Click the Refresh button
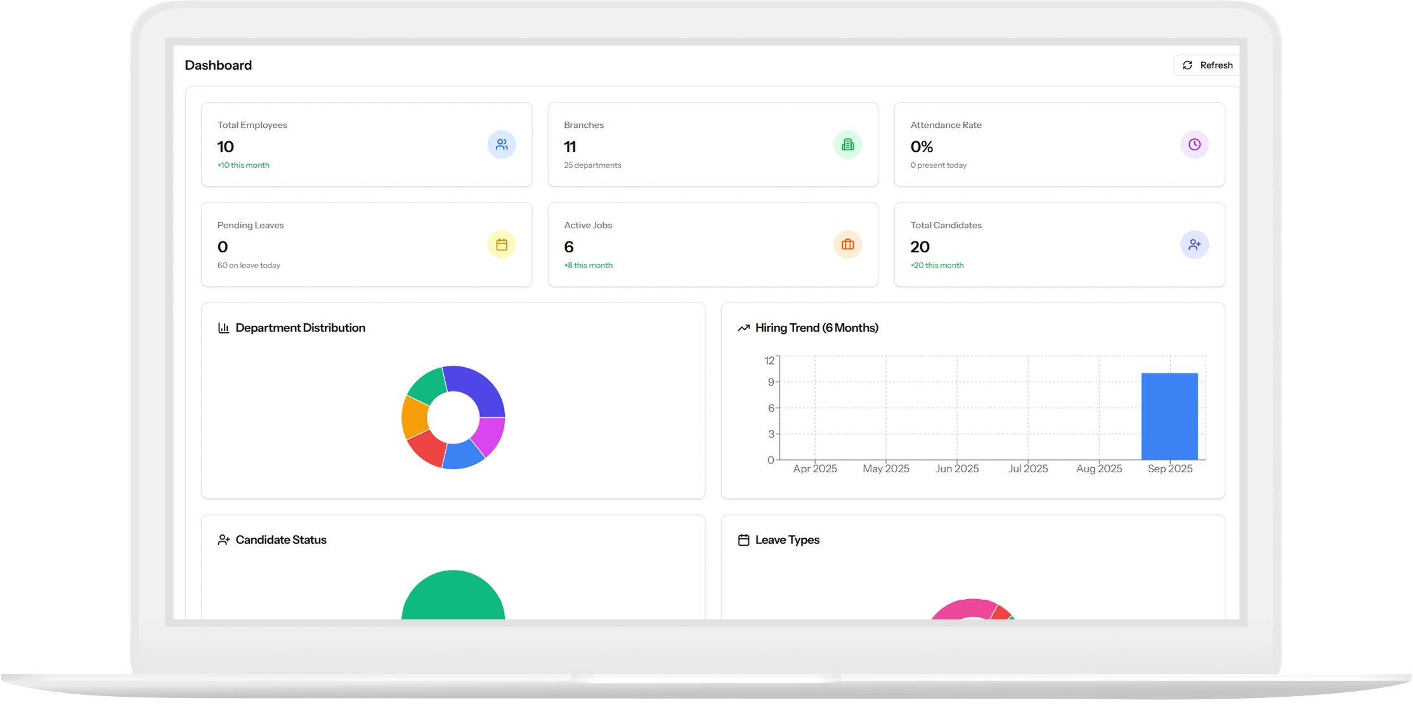 click(1208, 65)
